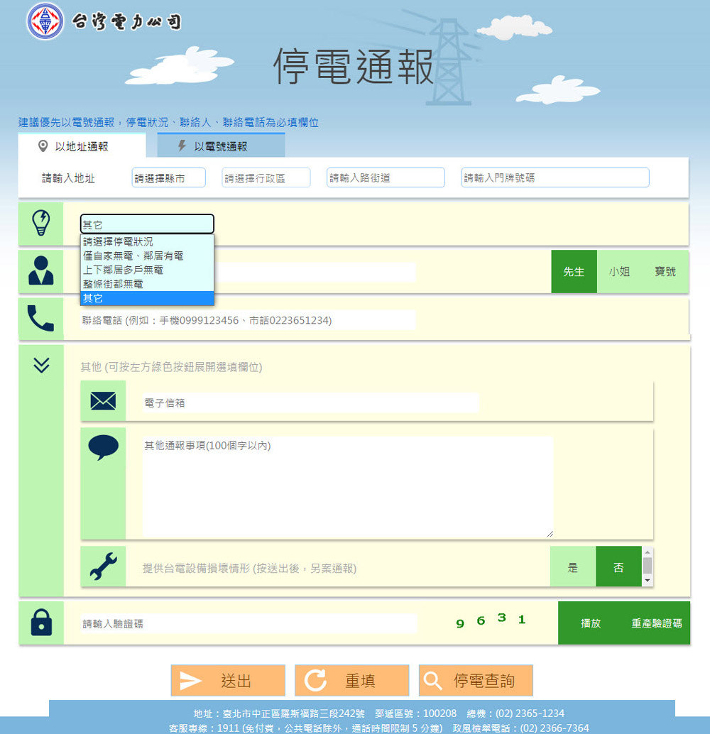Select 小姐 title toggle
This screenshot has height=734, width=710.
[619, 271]
